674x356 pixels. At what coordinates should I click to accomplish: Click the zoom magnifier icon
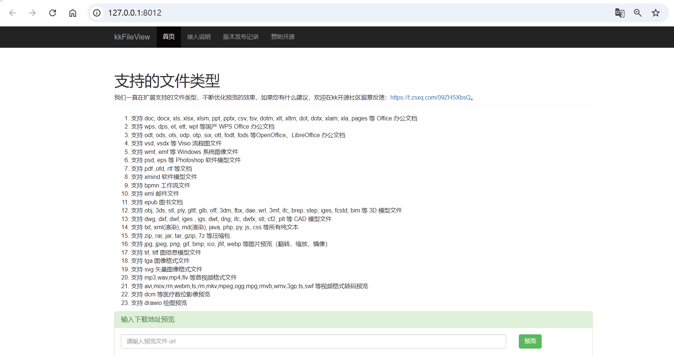click(638, 13)
